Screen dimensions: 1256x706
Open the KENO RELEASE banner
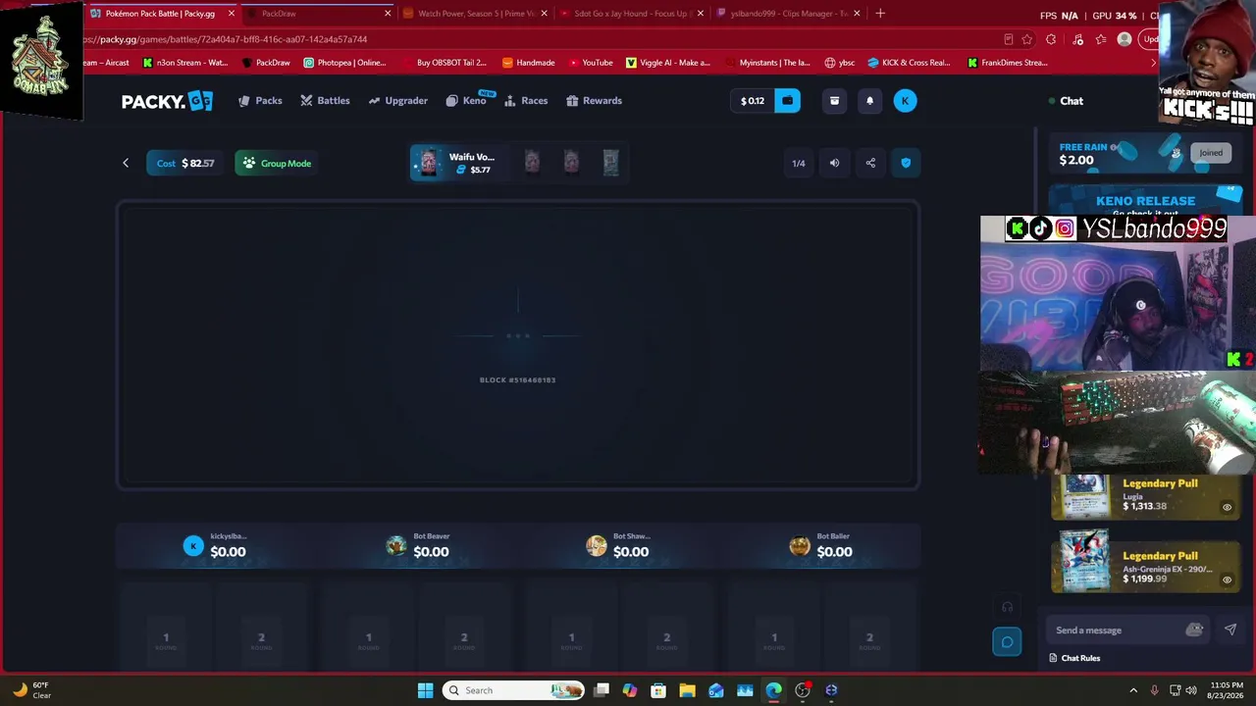pos(1145,200)
